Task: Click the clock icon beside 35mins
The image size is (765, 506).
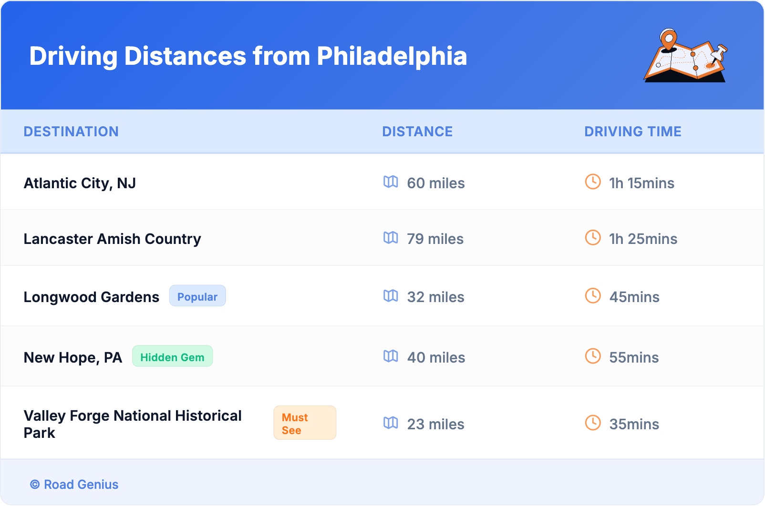Action: click(593, 423)
